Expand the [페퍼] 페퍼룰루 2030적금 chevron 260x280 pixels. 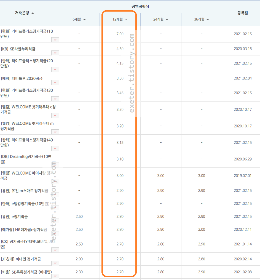tap(55, 82)
